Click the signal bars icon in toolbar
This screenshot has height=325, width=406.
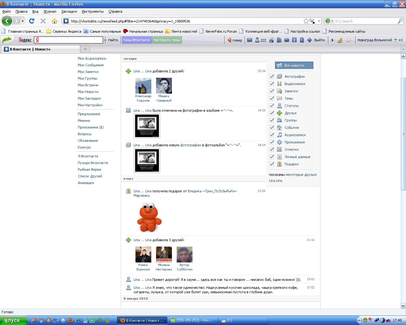click(x=340, y=40)
